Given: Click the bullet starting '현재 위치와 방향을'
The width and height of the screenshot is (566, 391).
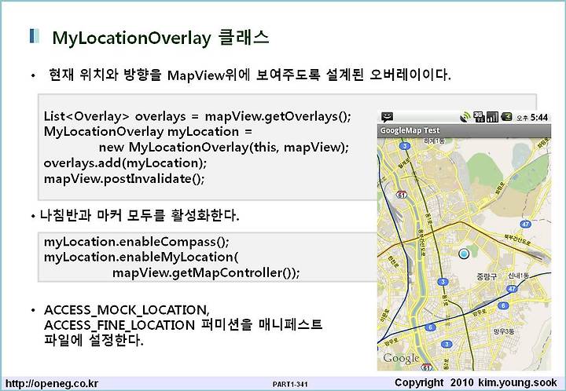Looking at the screenshot, I should [x=250, y=75].
